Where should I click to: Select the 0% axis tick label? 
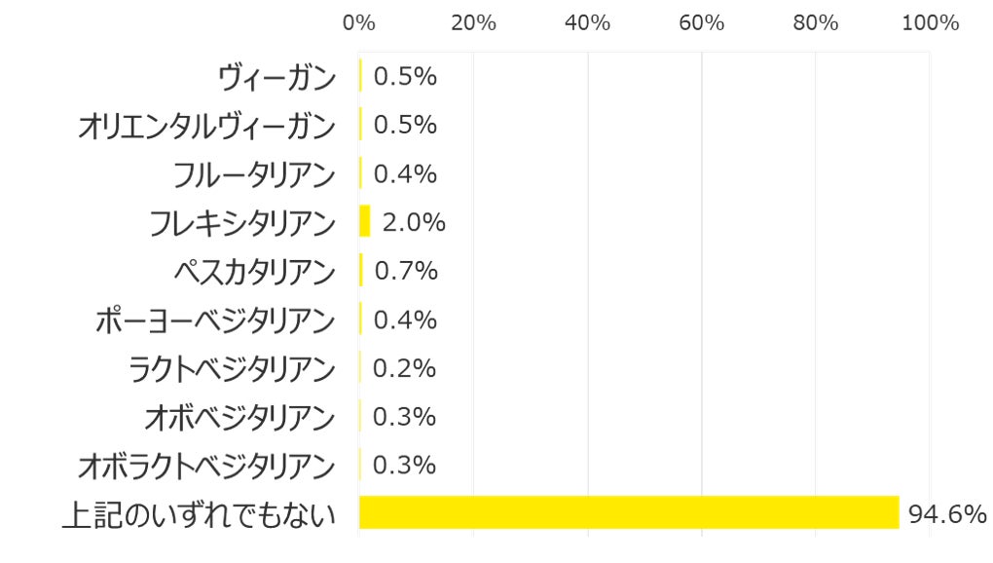tap(359, 23)
